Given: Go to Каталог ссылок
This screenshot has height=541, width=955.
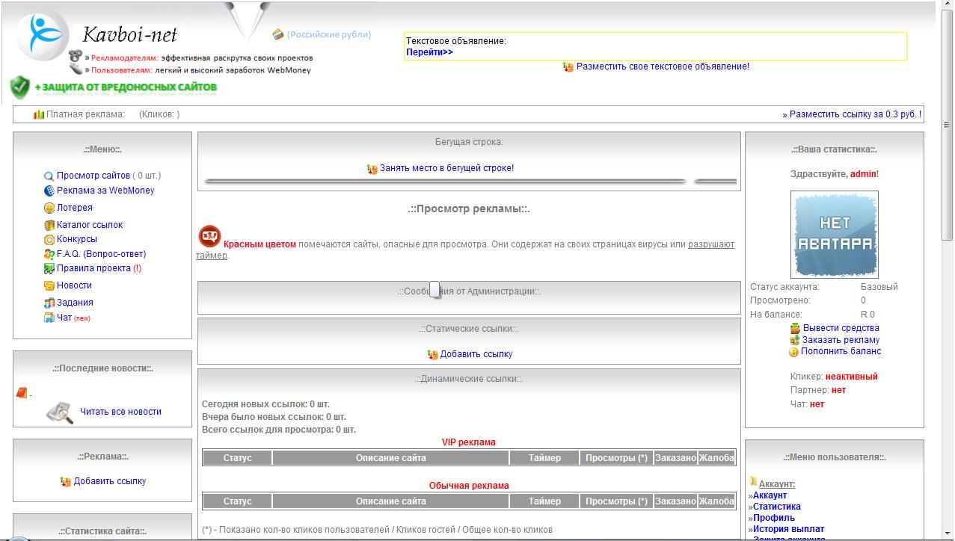Looking at the screenshot, I should tap(90, 225).
